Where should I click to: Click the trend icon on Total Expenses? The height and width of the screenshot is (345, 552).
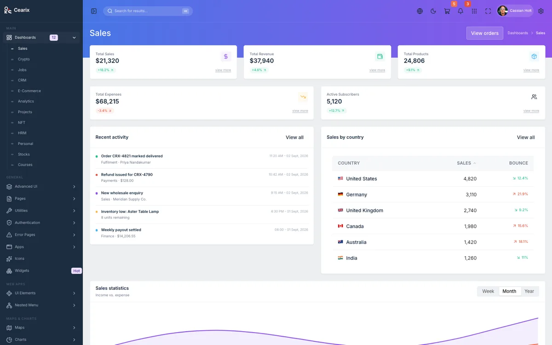(303, 97)
